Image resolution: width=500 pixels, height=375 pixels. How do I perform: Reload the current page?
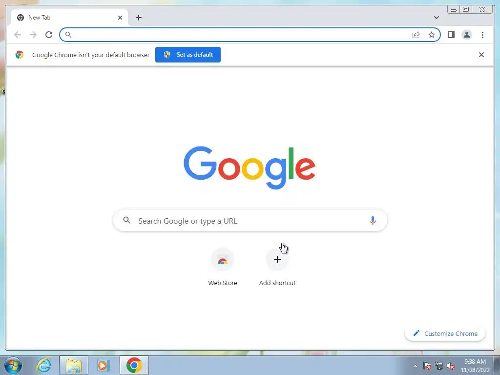tap(49, 35)
